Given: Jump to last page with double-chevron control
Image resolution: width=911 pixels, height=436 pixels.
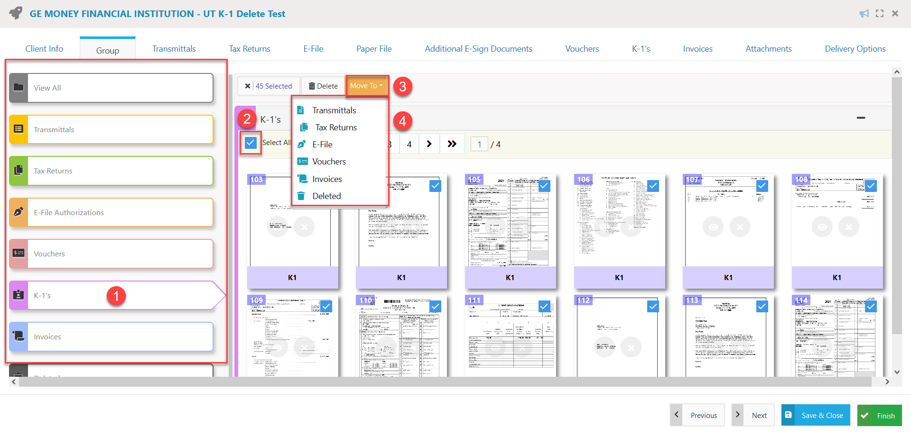Looking at the screenshot, I should point(452,144).
